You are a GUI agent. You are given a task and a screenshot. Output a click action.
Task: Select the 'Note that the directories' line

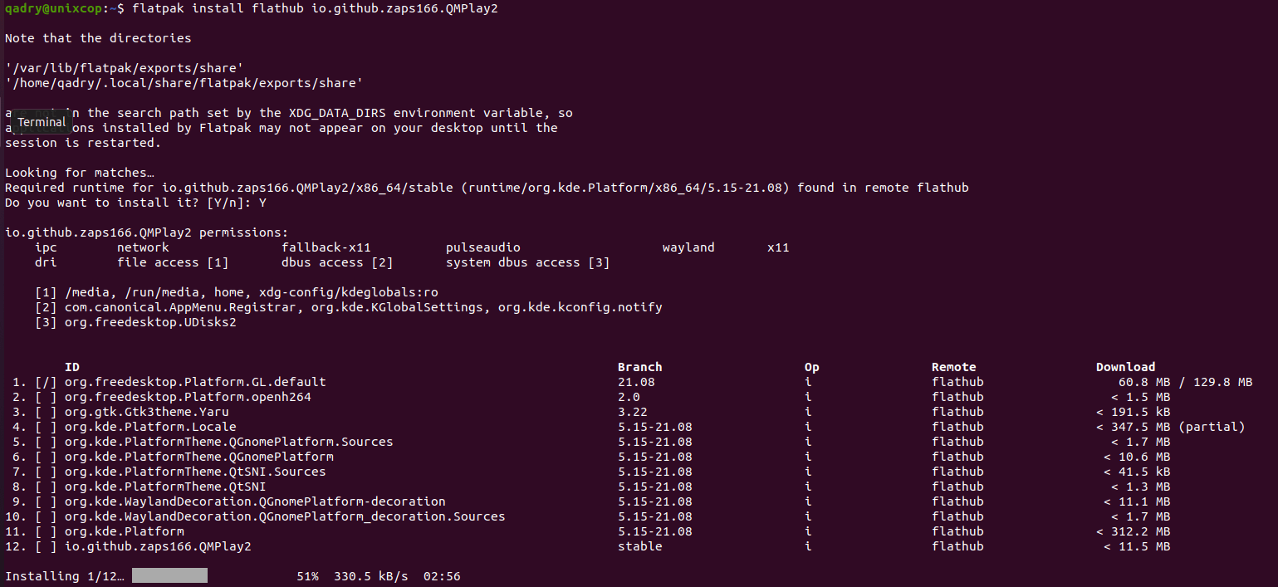[98, 38]
